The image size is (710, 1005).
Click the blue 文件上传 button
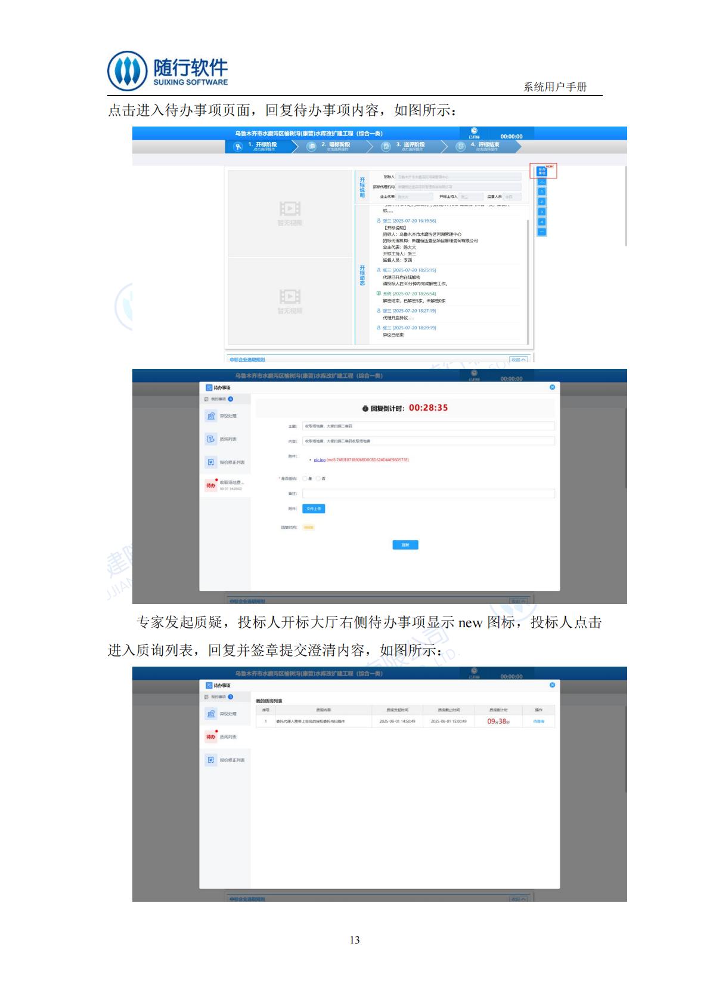[314, 509]
